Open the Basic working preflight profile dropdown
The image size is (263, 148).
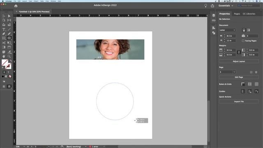[x=86, y=146]
